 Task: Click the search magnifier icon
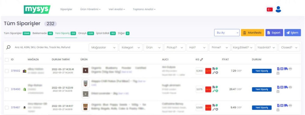8,47
